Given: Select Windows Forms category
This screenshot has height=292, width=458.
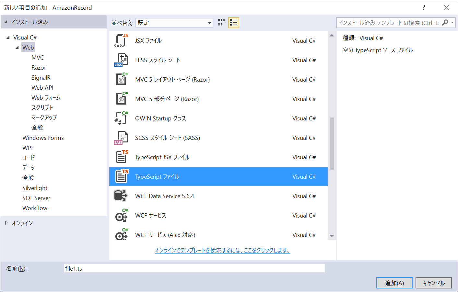Looking at the screenshot, I should point(43,138).
